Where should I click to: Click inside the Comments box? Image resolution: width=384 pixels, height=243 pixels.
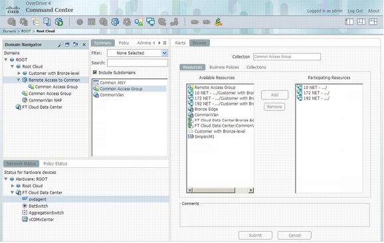pos(274,216)
